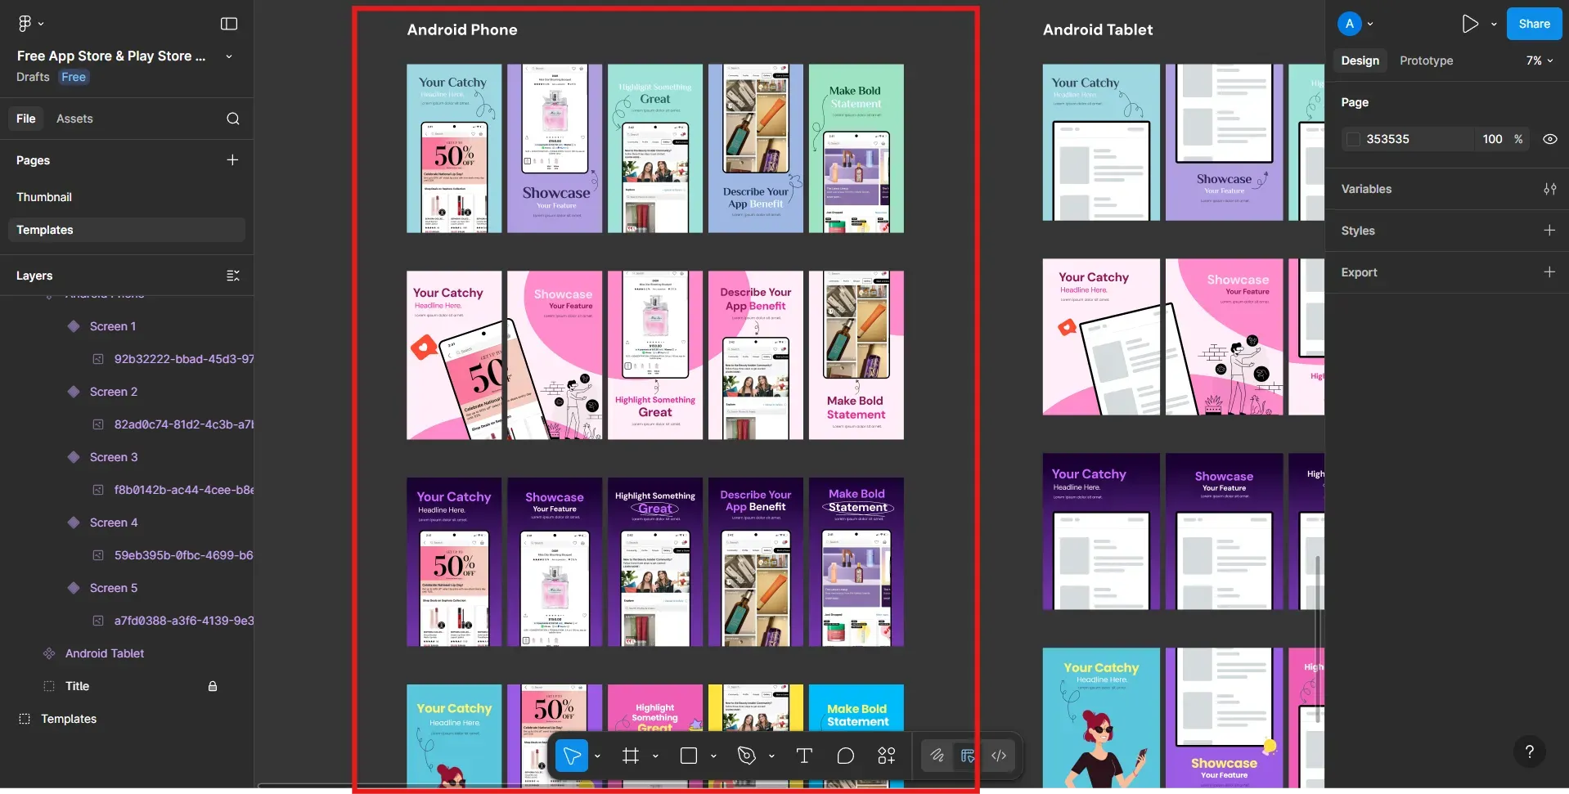Switch to Dev Mode with the code icon
This screenshot has height=794, width=1569.
[999, 756]
